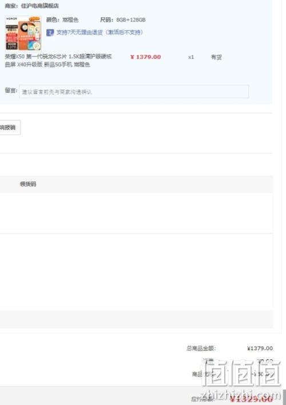Image resolution: width=286 pixels, height=405 pixels.
Task: Open the 佳沪电商旗舰店 merchant store link
Action: point(40,6)
